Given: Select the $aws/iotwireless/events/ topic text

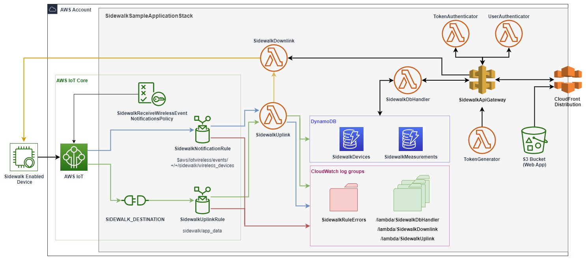Looking at the screenshot, I should [202, 159].
